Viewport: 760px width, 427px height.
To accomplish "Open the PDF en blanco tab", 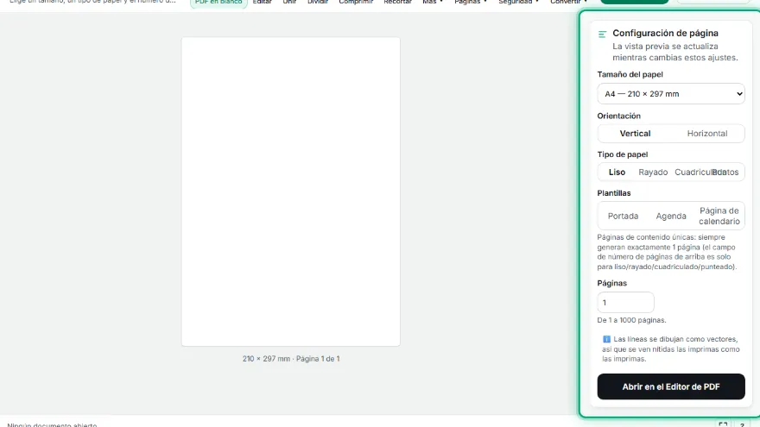I will (x=218, y=2).
